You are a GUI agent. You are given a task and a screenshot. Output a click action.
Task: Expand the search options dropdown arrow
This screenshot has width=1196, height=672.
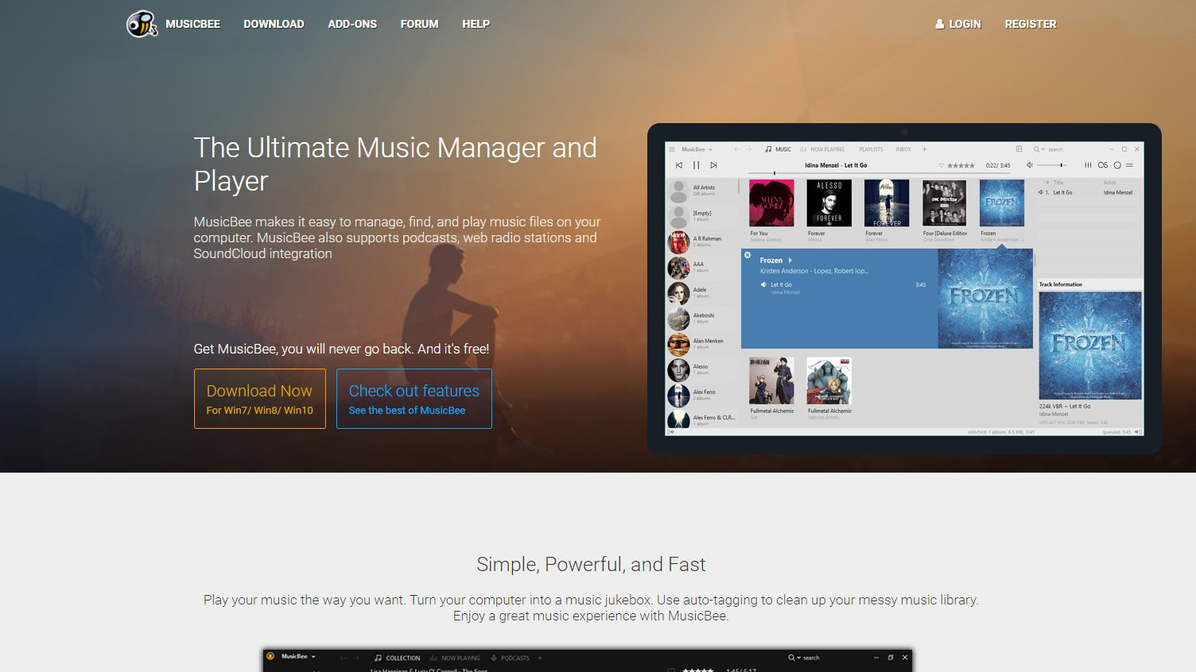tap(1043, 149)
